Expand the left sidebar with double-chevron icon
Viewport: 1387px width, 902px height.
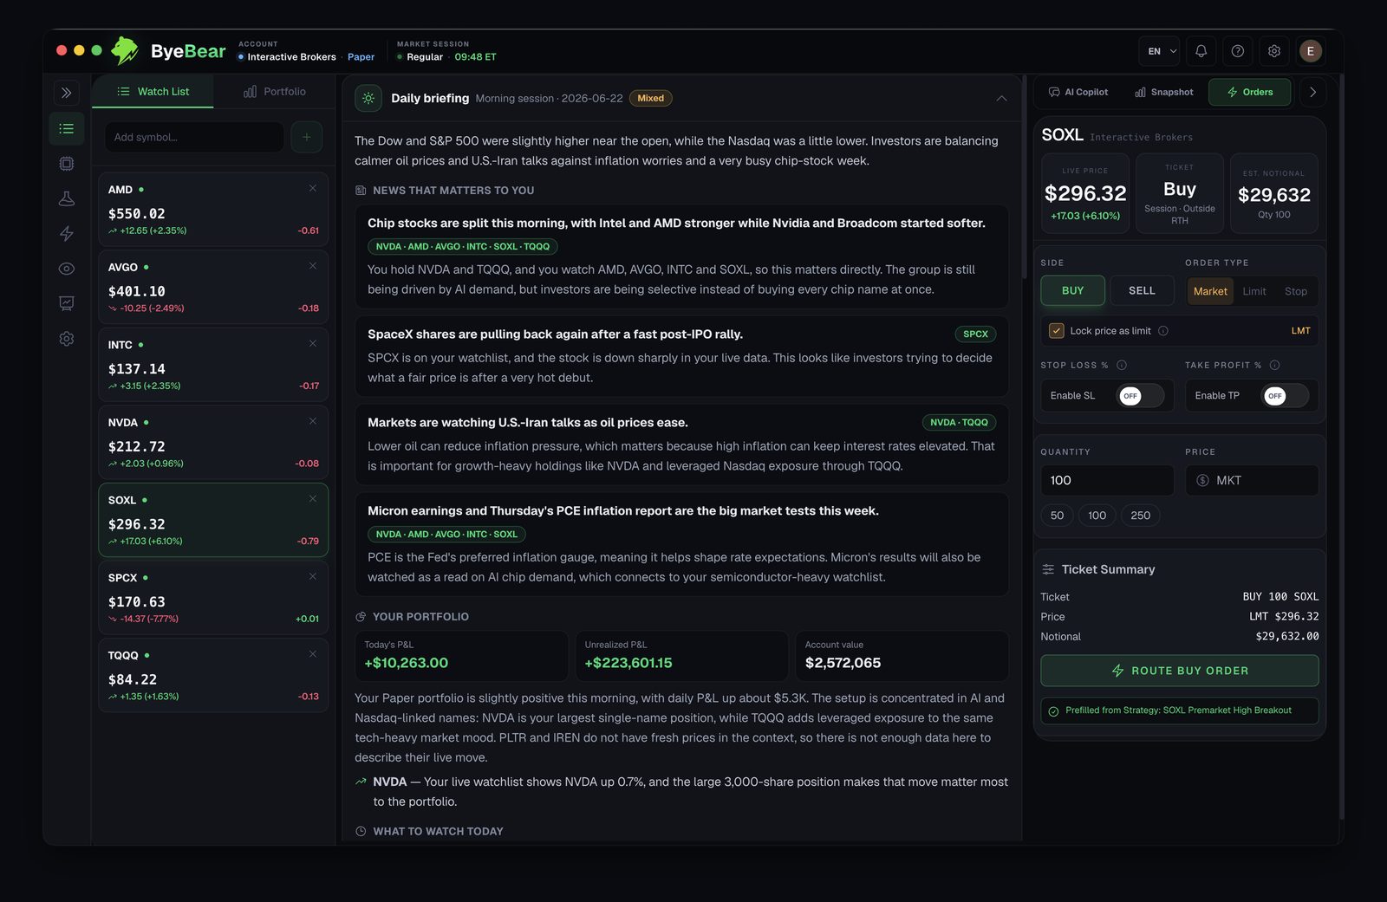pos(67,93)
